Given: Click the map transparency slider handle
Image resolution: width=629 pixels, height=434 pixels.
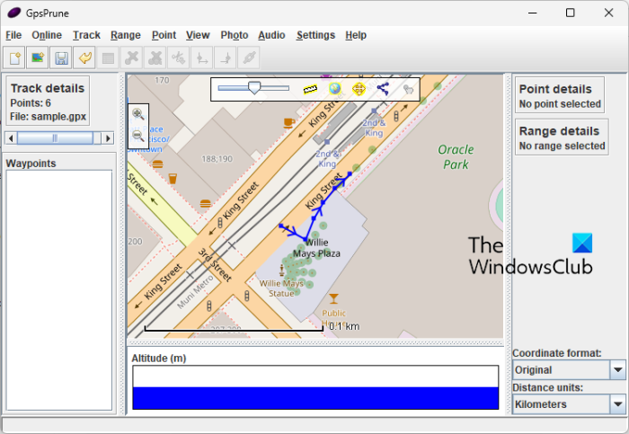Looking at the screenshot, I should (x=254, y=88).
